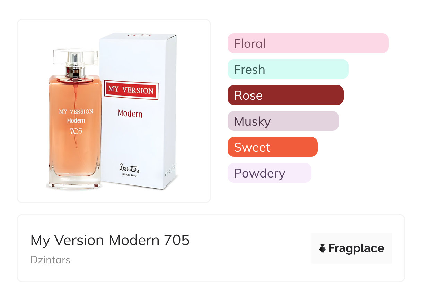The height and width of the screenshot is (299, 422).
Task: Click the Fragplace wordmark text
Action: tap(356, 248)
